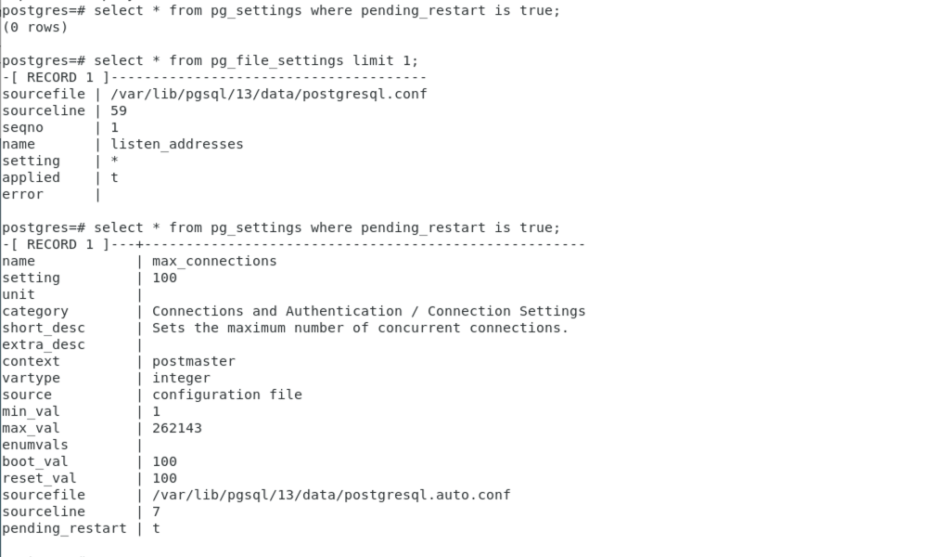Click the postgresql.auto.conf sourcefile path
The height and width of the screenshot is (557, 947).
tap(331, 496)
